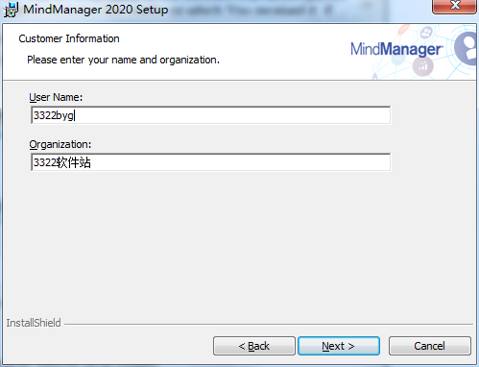The width and height of the screenshot is (479, 367).
Task: Go back with the Back button
Action: click(254, 346)
